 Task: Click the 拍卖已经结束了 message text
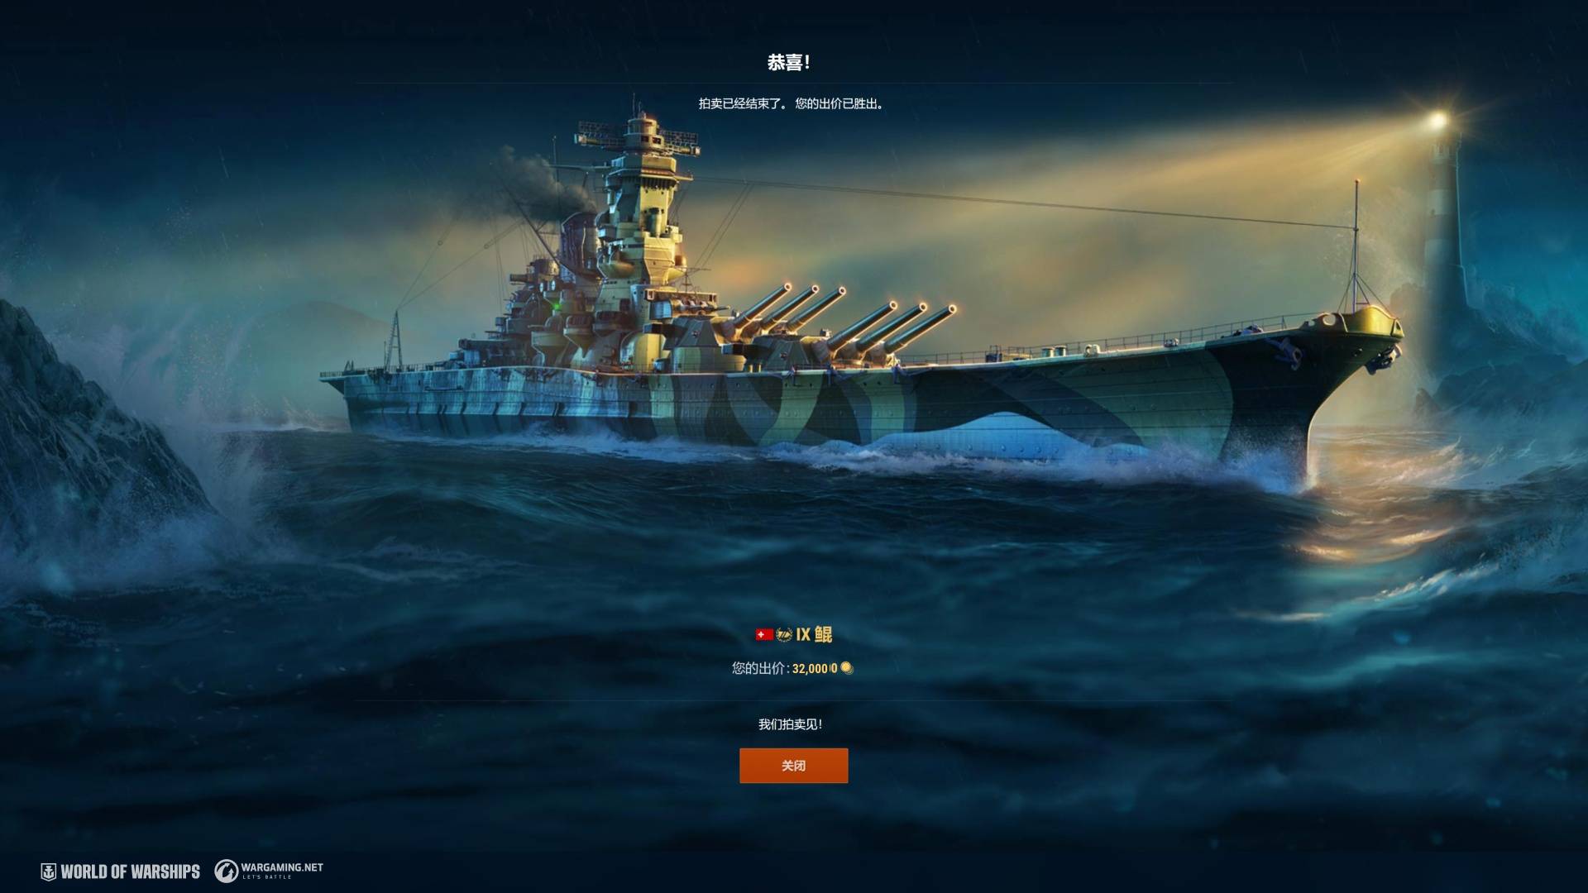[742, 103]
